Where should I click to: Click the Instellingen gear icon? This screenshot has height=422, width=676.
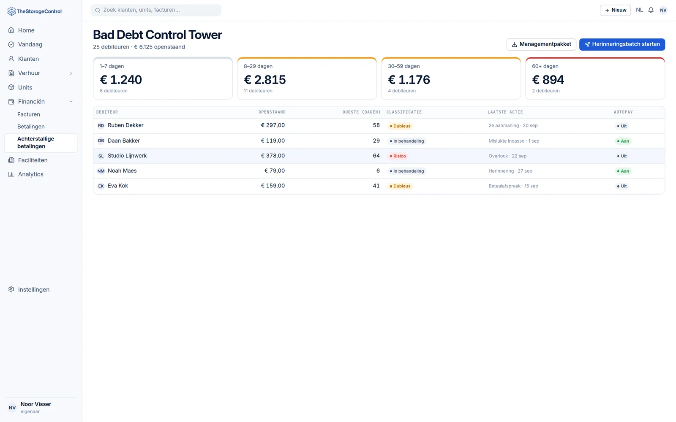click(x=11, y=289)
